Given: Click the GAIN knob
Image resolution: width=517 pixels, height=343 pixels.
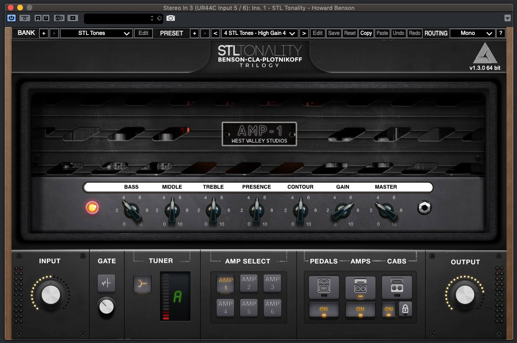Looking at the screenshot, I should (x=343, y=210).
